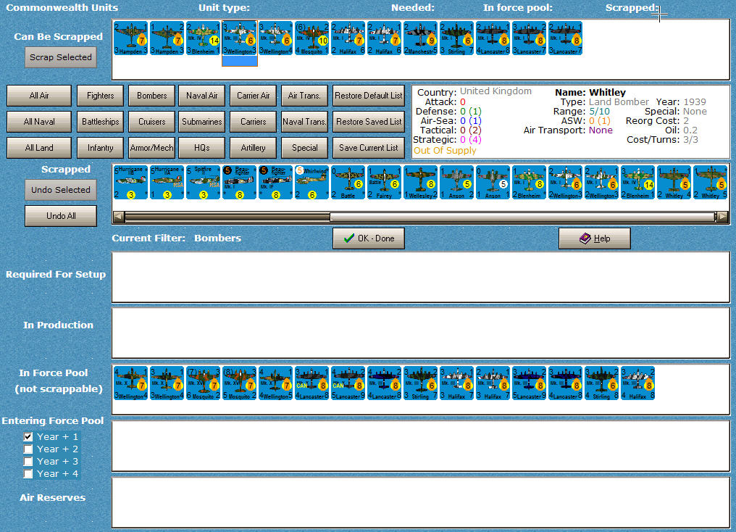Select CAN Lancaster 4-8 in Force Pool
This screenshot has height=532, width=736.
311,383
